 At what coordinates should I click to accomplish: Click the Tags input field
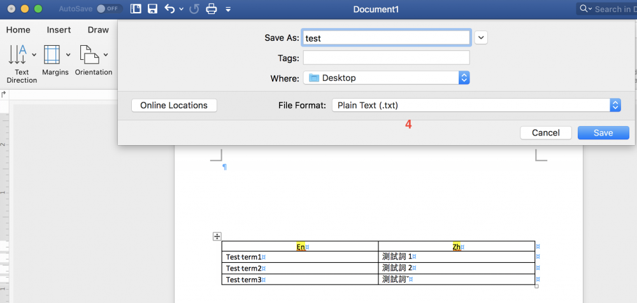[386, 58]
